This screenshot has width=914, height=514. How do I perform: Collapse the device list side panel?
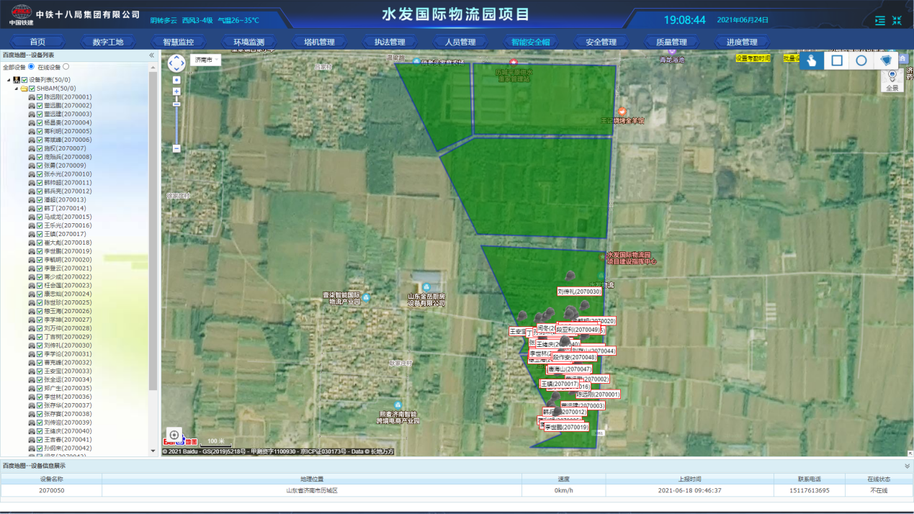(x=151, y=55)
